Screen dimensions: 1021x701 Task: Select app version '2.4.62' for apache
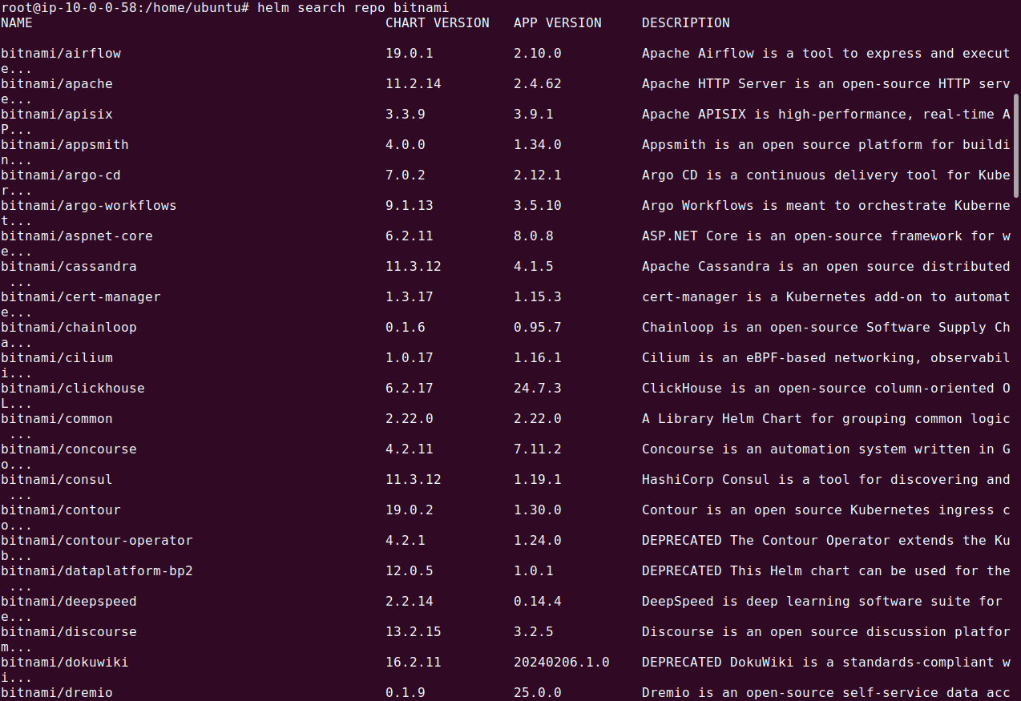(x=538, y=84)
